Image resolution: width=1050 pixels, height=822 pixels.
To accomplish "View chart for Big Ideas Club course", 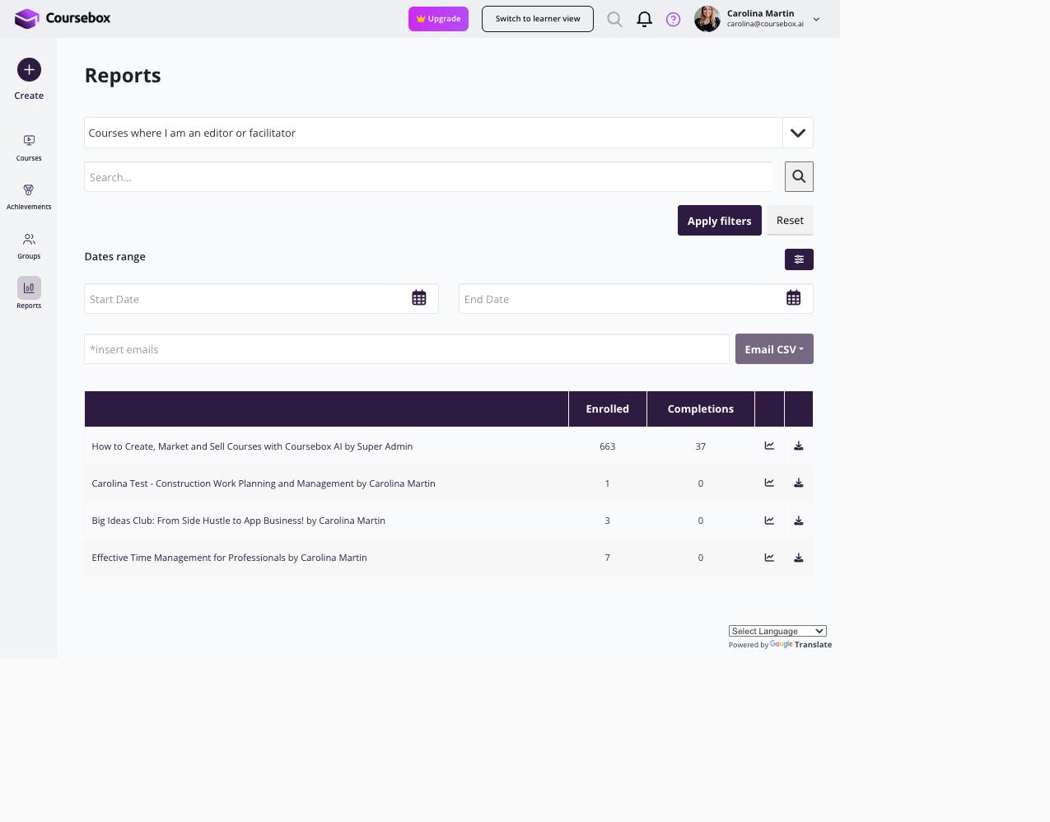I will pyautogui.click(x=769, y=520).
